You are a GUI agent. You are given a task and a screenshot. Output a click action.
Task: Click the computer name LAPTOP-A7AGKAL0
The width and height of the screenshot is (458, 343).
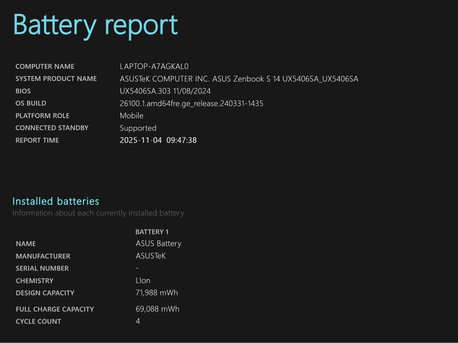pos(154,66)
